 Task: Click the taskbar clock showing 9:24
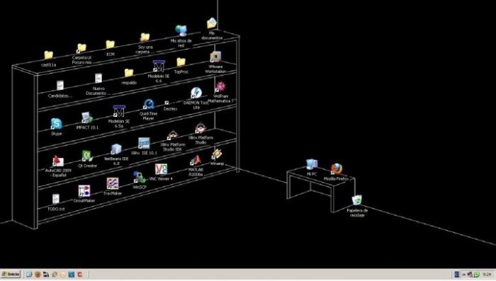(487, 275)
